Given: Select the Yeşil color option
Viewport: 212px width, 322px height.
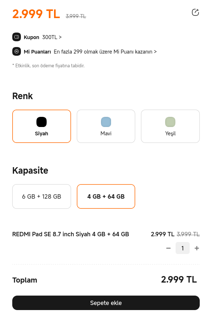Looking at the screenshot, I should (x=170, y=126).
